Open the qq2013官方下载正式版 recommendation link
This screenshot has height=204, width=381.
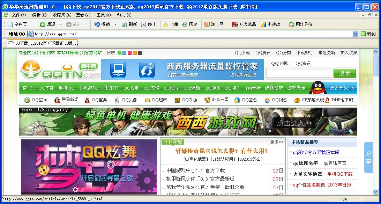[x=316, y=152]
